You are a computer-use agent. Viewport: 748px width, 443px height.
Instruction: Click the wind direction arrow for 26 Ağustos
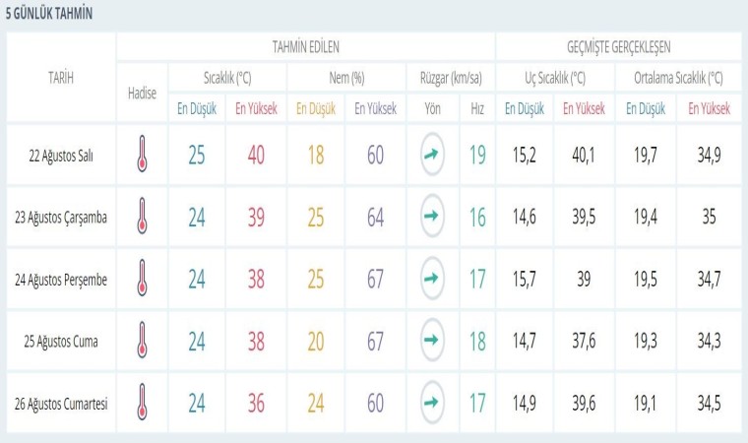pos(432,402)
